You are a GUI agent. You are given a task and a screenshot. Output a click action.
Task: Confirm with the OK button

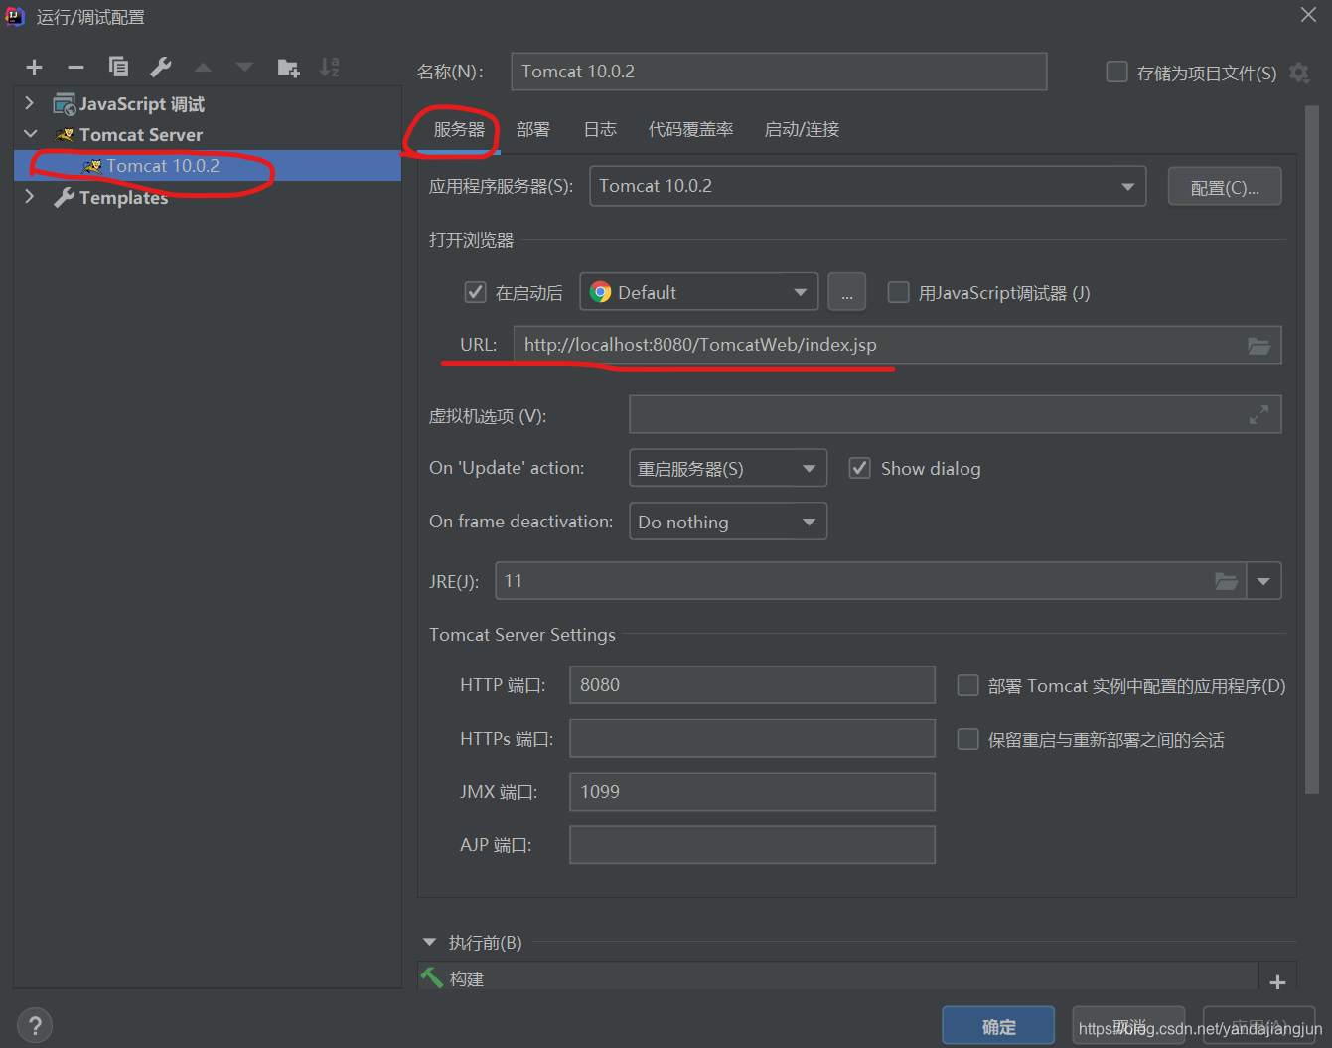pos(998,1027)
